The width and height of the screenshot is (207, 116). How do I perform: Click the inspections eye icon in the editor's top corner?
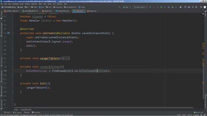[203, 14]
